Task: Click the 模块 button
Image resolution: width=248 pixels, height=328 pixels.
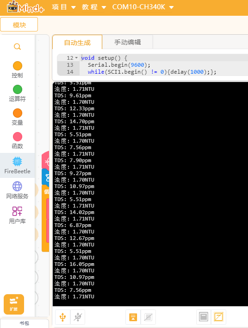Action: 19,25
